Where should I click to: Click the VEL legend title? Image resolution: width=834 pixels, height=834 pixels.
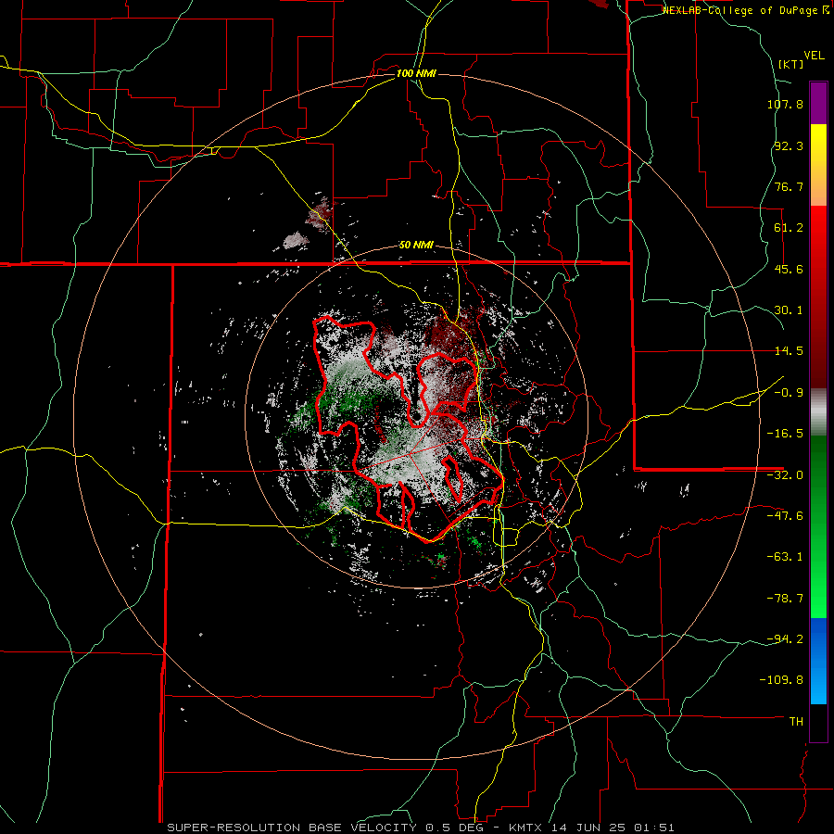(x=814, y=56)
